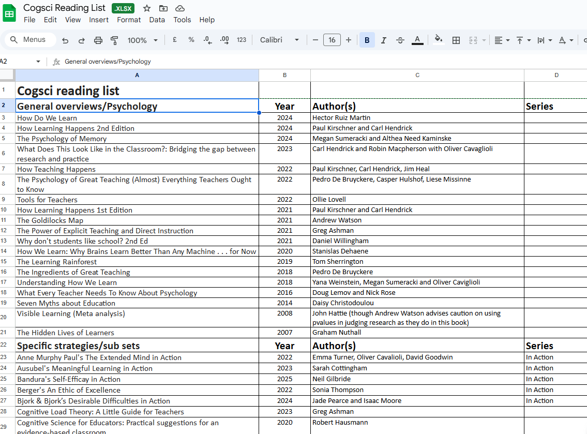
Task: Click the select-all corner box
Action: [7, 76]
